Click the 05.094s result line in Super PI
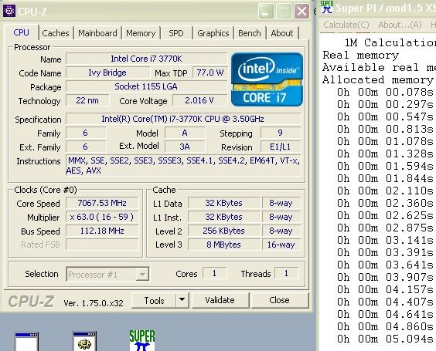Viewport: 436px width, 351px height. tap(386, 339)
